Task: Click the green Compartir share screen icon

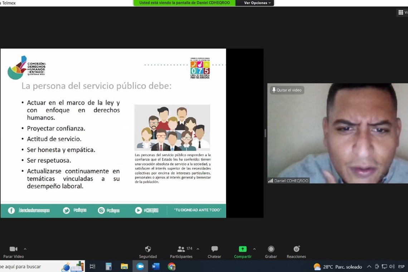Action: point(243,249)
